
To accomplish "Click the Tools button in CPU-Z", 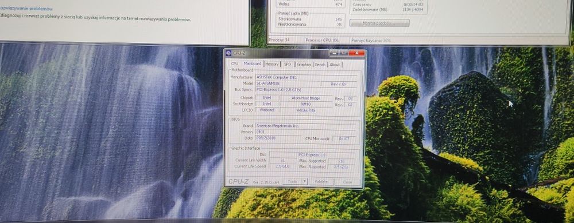I will [x=293, y=181].
